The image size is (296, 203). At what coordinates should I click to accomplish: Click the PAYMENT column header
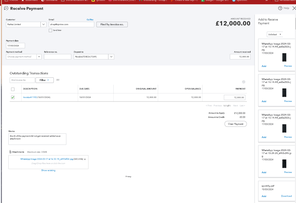point(240,89)
